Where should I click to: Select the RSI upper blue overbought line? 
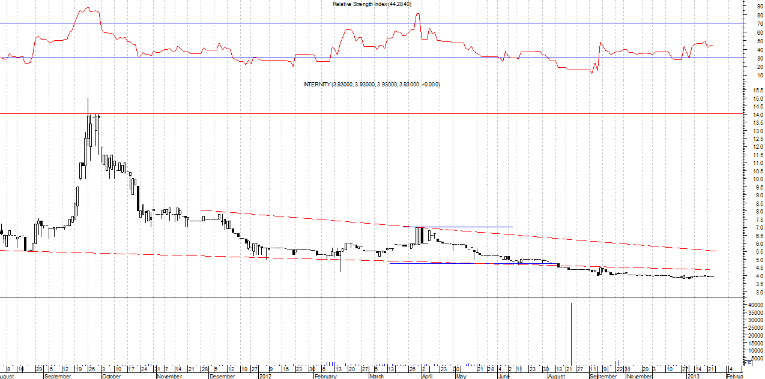tap(240, 23)
